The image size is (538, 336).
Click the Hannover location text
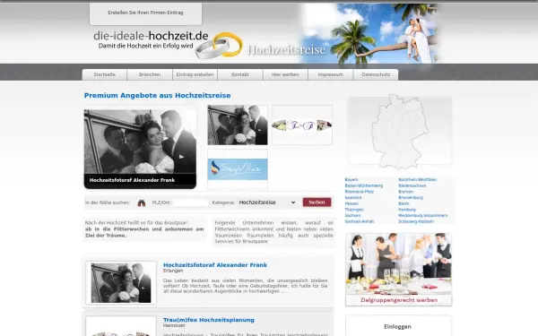(174, 326)
